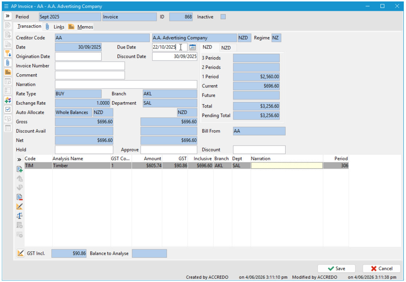The width and height of the screenshot is (406, 282).
Task: Click the blue tick checkbox icon in sidebar
Action: pyautogui.click(x=8, y=109)
